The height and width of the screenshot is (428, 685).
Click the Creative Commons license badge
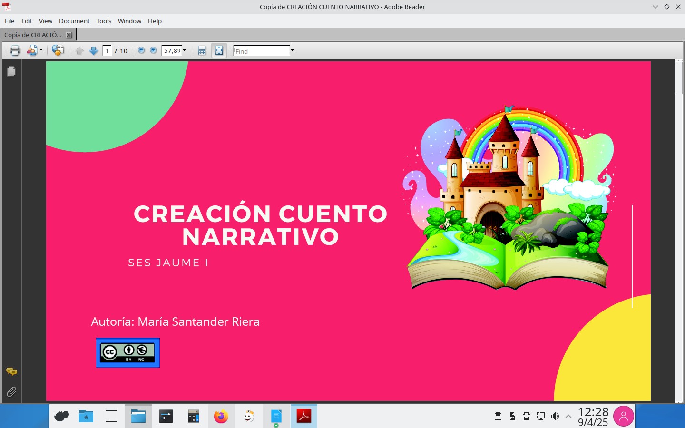127,352
